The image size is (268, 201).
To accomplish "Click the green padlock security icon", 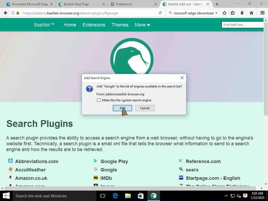I will coord(18,13).
